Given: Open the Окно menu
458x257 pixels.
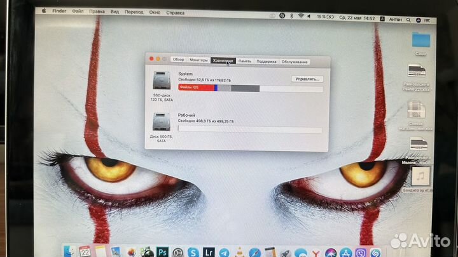Looking at the screenshot, I should 155,12.
